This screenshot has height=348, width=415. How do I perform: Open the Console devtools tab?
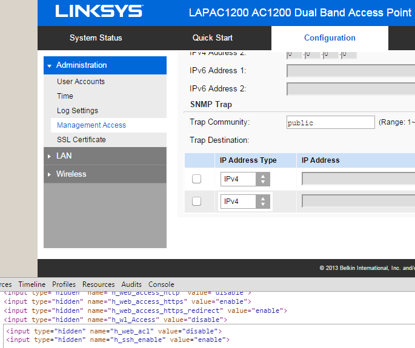(x=161, y=284)
